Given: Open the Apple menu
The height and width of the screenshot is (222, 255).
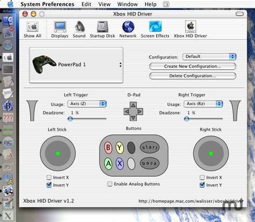Looking at the screenshot, I should (11, 4).
